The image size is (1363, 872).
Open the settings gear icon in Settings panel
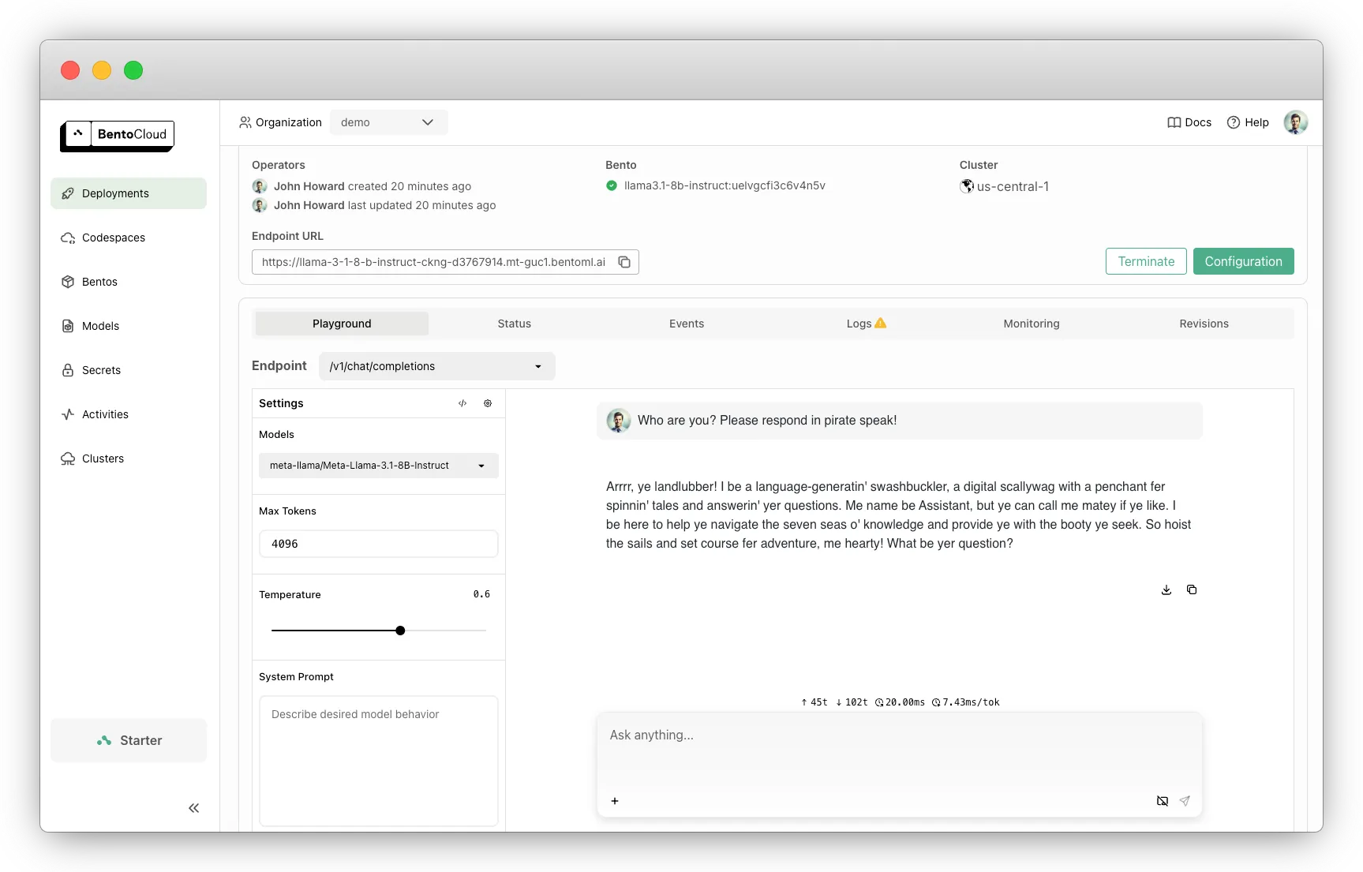[x=488, y=403]
